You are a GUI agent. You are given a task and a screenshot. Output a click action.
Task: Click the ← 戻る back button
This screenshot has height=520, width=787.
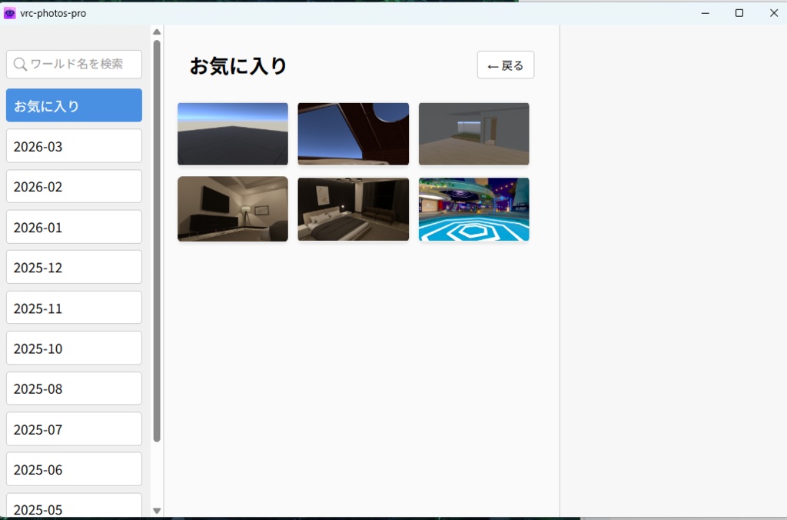coord(505,65)
